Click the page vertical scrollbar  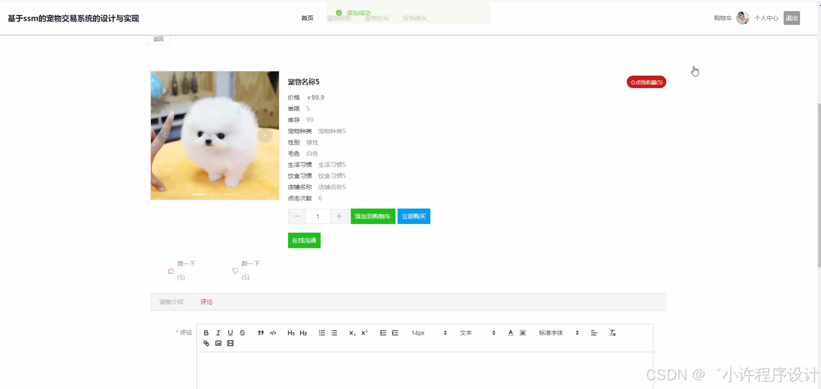click(x=819, y=185)
